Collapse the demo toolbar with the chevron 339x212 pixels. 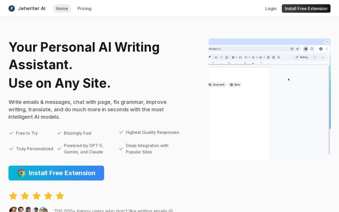point(323,57)
